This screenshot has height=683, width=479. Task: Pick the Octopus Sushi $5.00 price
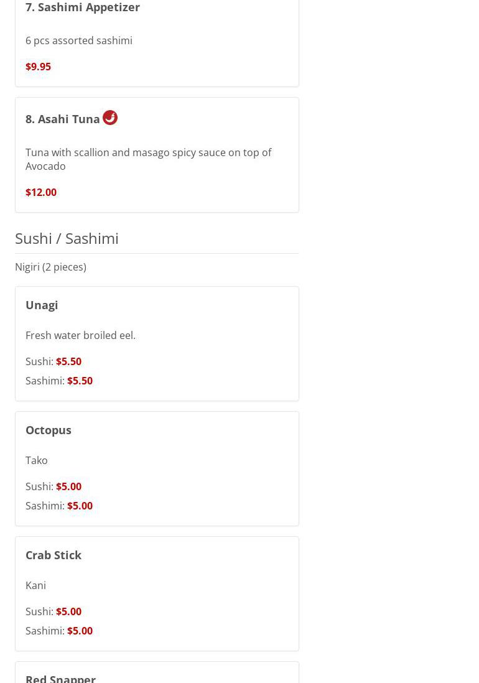click(68, 486)
